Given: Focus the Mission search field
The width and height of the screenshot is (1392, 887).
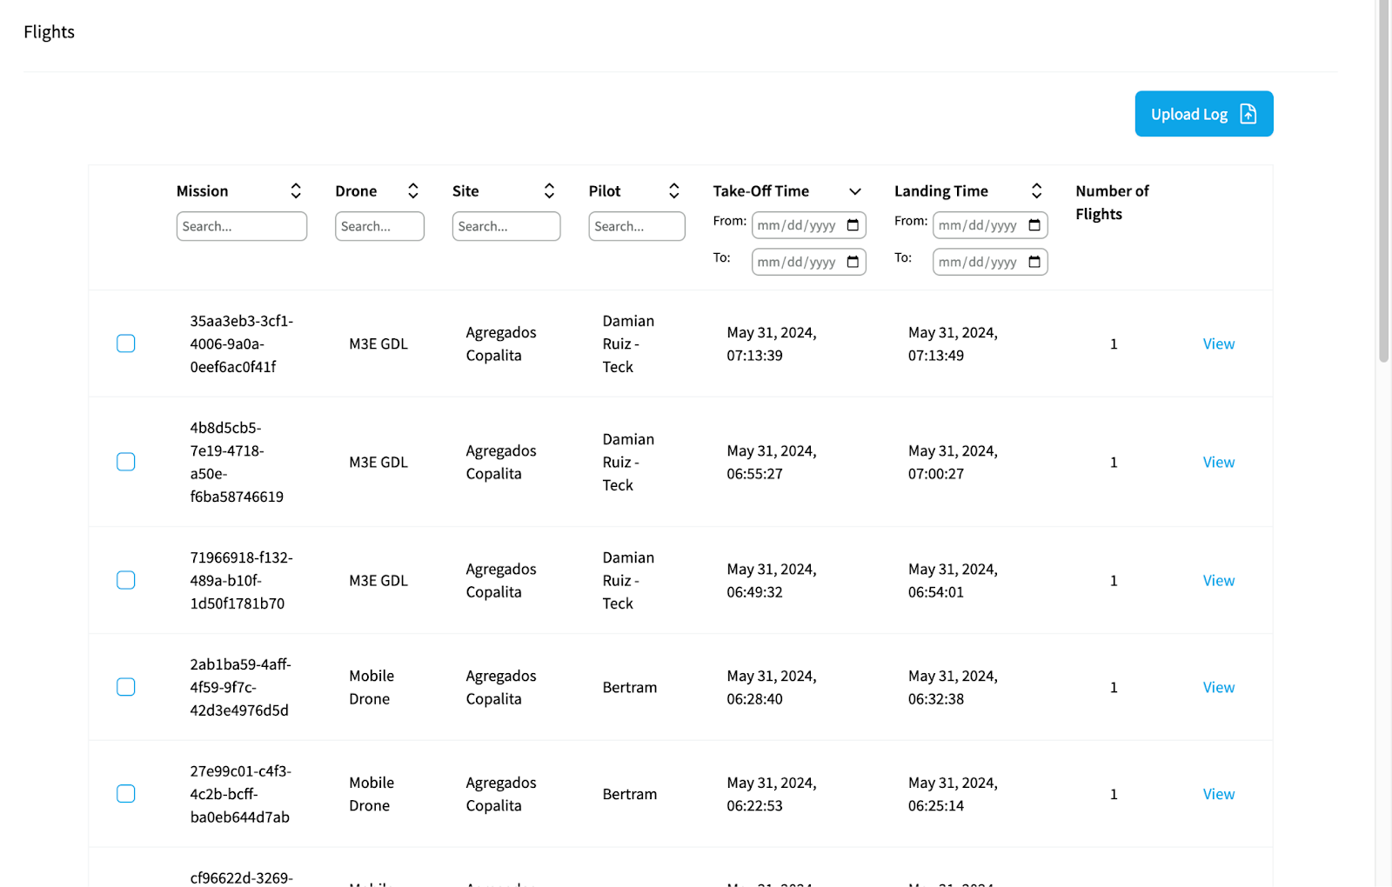Looking at the screenshot, I should pyautogui.click(x=242, y=226).
